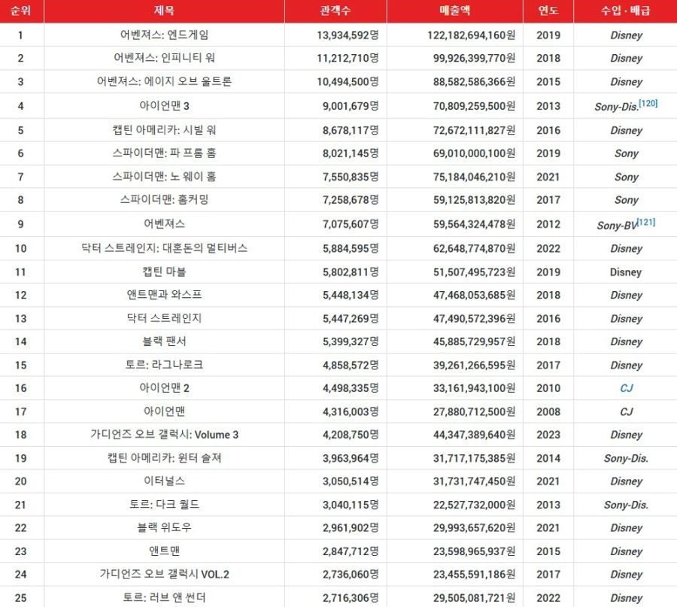Click the 매출액 column header
This screenshot has width=677, height=607.
(451, 9)
